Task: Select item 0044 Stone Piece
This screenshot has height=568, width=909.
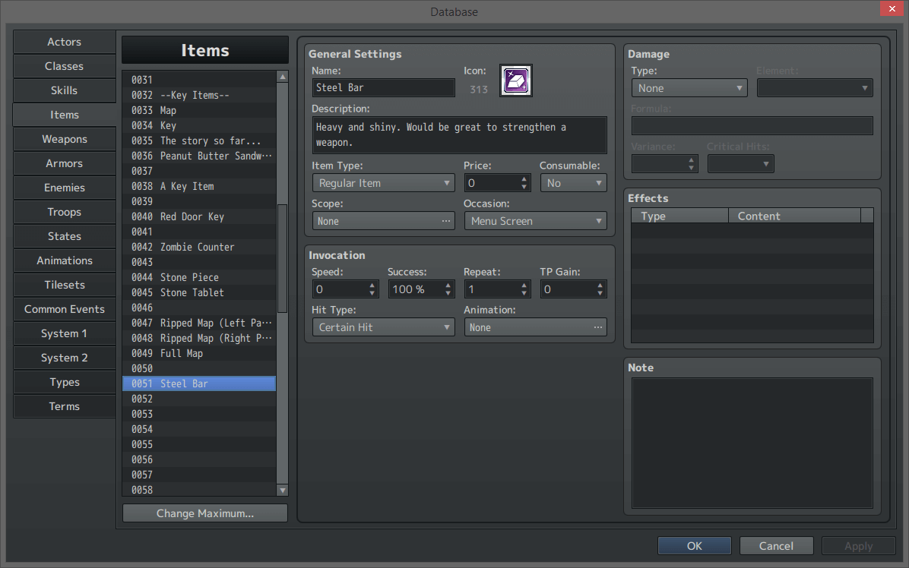Action: (199, 277)
